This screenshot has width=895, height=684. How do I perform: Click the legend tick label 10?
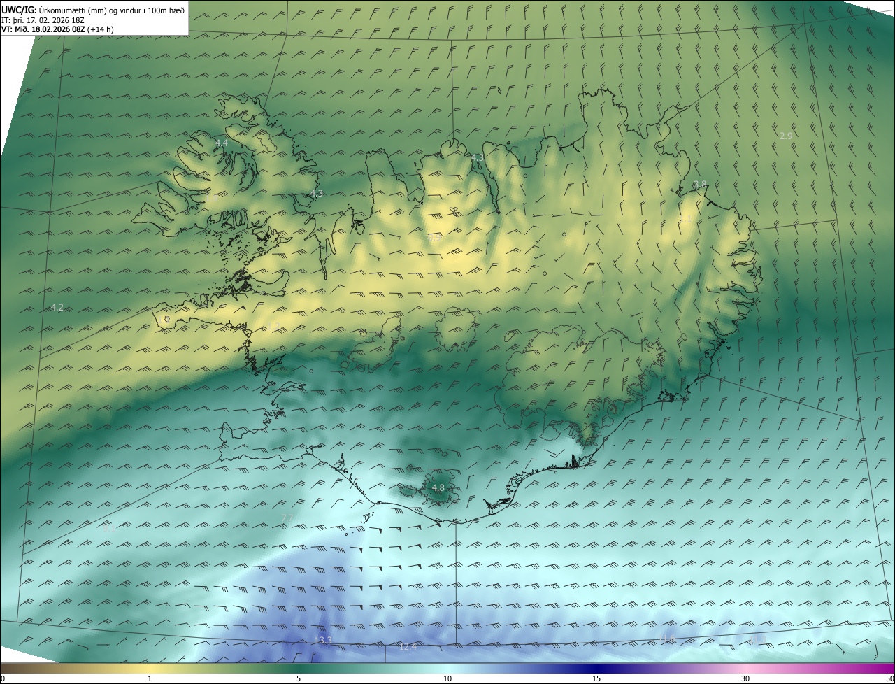point(447,678)
